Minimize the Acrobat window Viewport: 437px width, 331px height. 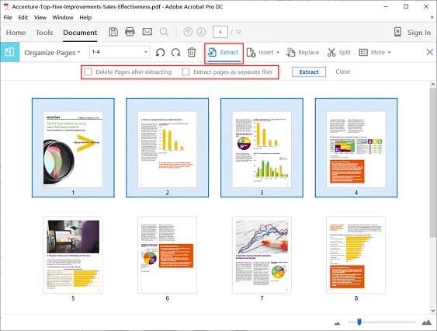386,7
